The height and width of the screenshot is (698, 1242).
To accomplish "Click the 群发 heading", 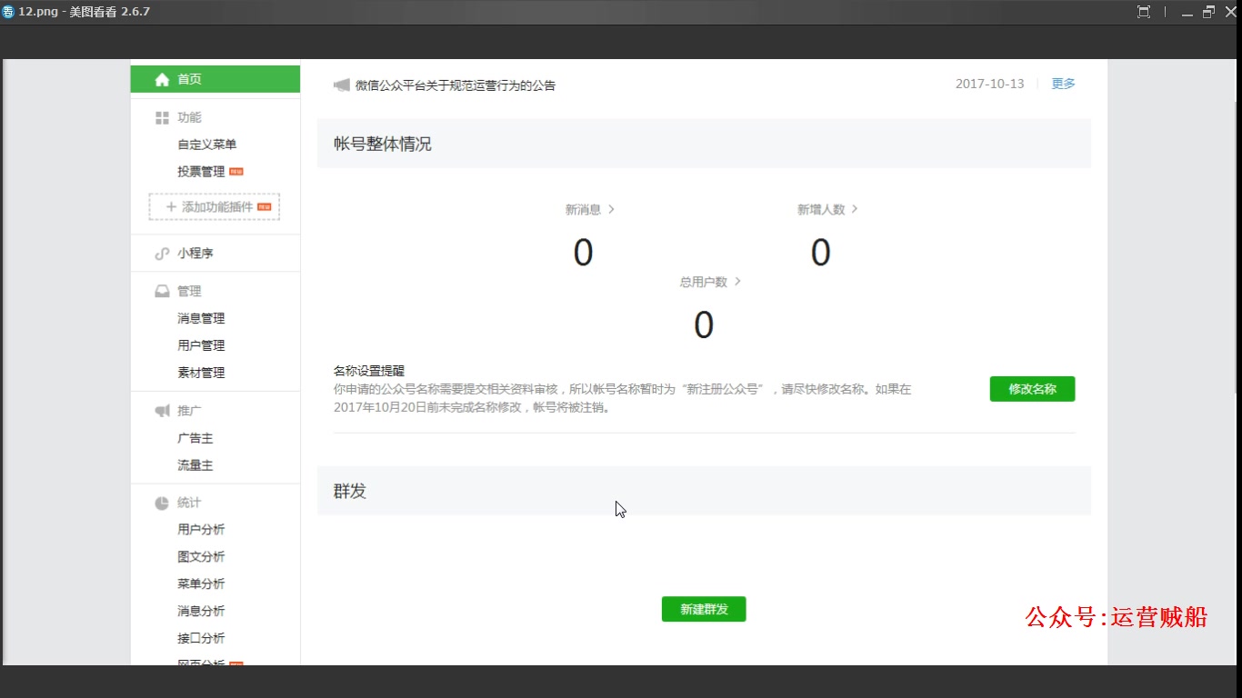I will [350, 491].
